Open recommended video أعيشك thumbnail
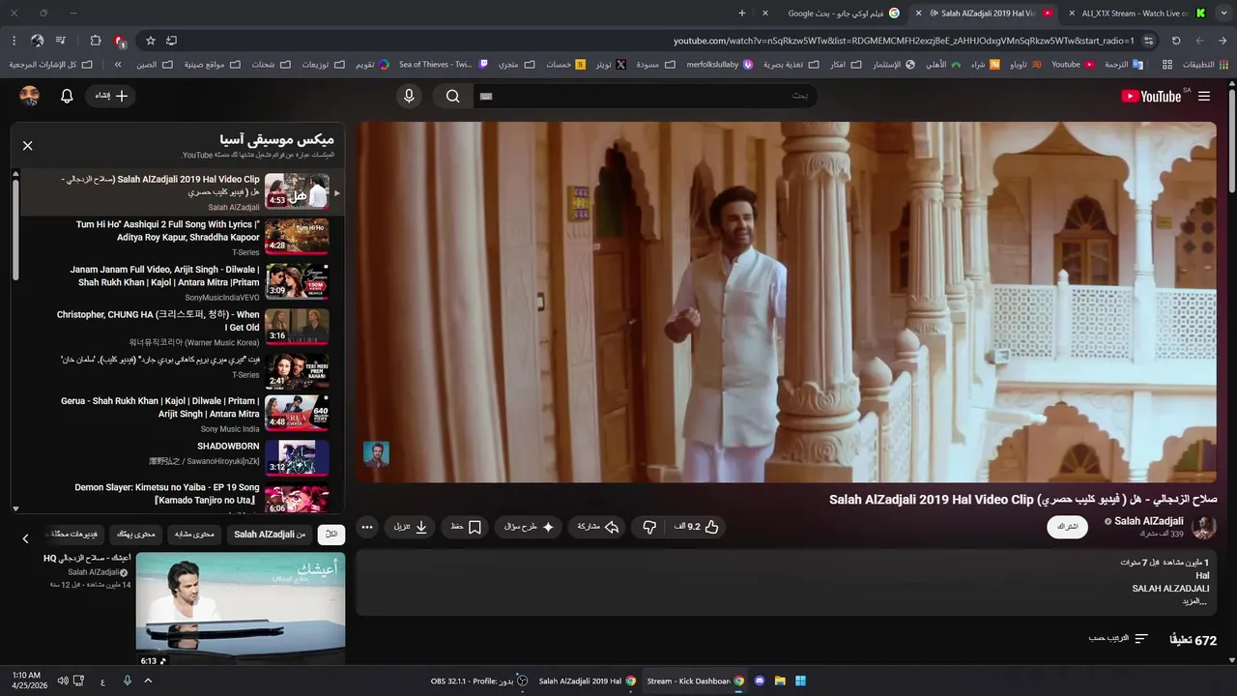Image resolution: width=1237 pixels, height=696 pixels. pyautogui.click(x=241, y=610)
